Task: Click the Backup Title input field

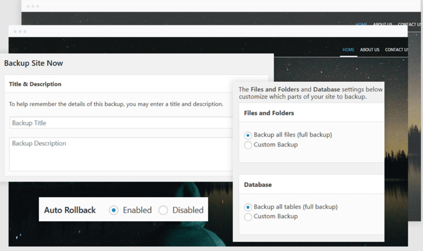Action: [x=122, y=123]
